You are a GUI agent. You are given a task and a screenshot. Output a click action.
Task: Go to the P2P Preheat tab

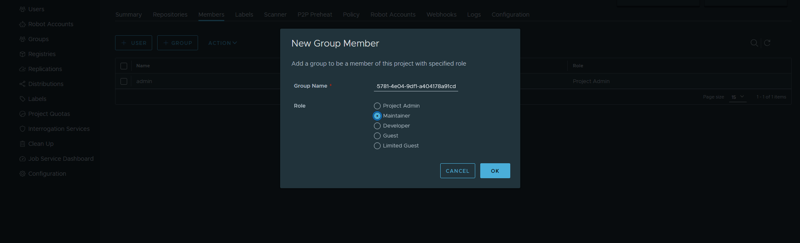point(315,15)
